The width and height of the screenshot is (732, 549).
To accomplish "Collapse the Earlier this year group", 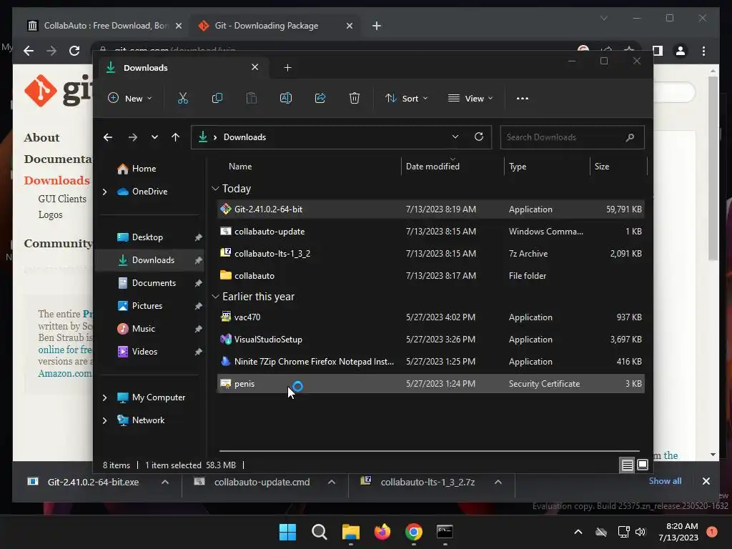I will point(215,297).
